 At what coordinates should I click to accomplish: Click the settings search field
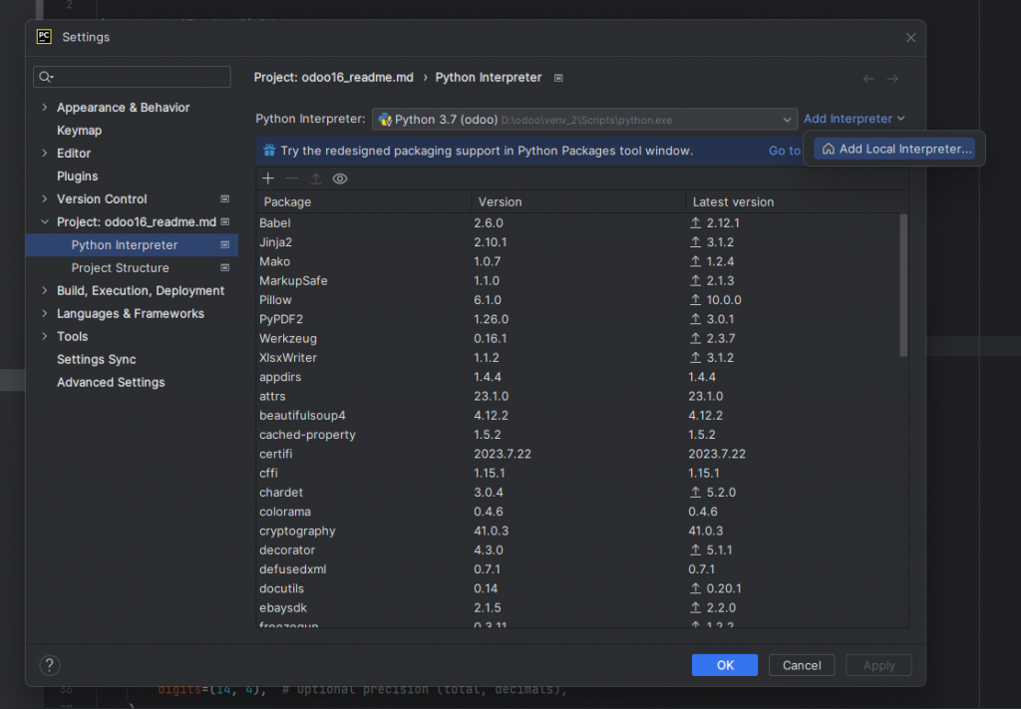click(132, 77)
